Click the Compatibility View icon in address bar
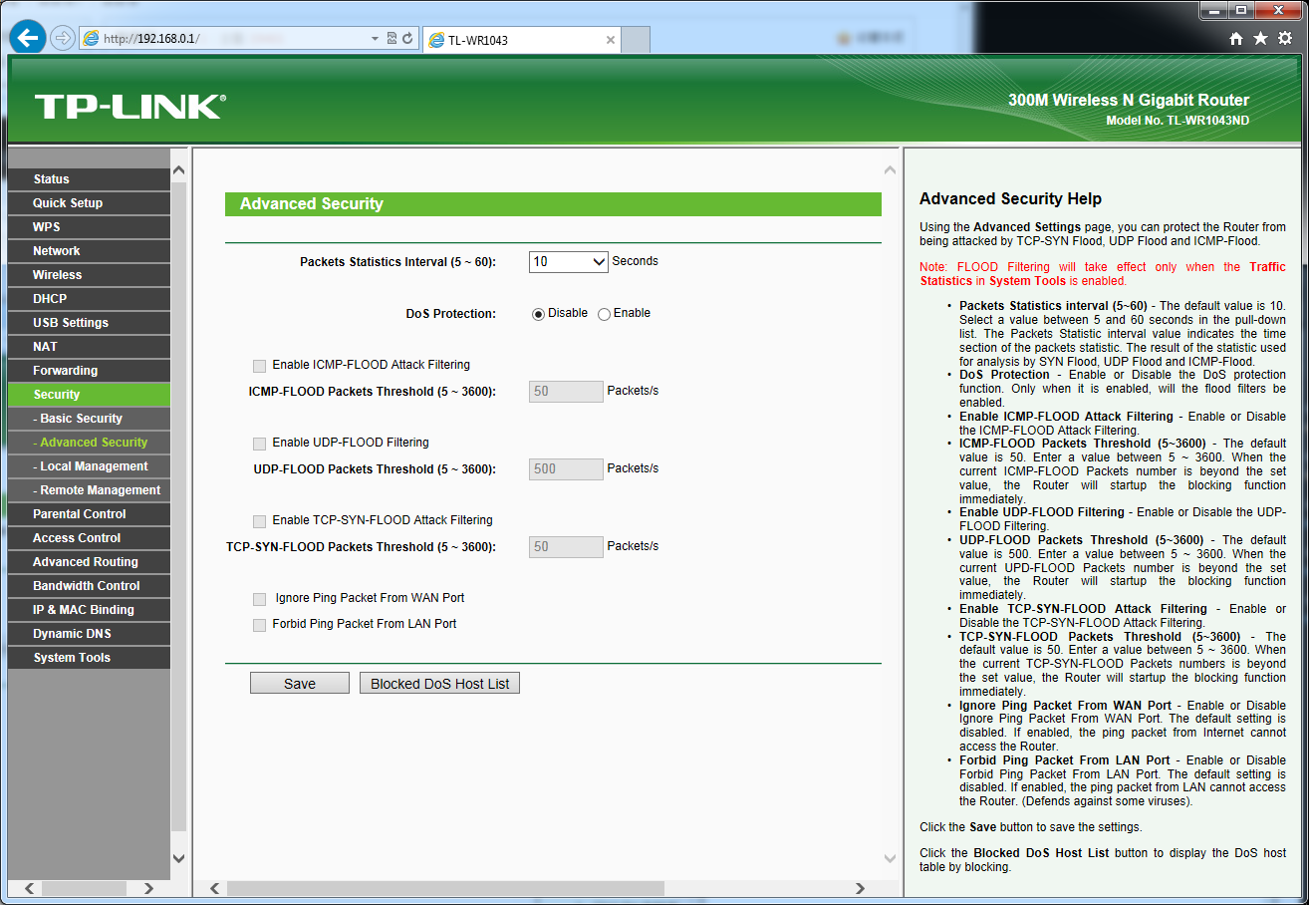 pos(392,39)
